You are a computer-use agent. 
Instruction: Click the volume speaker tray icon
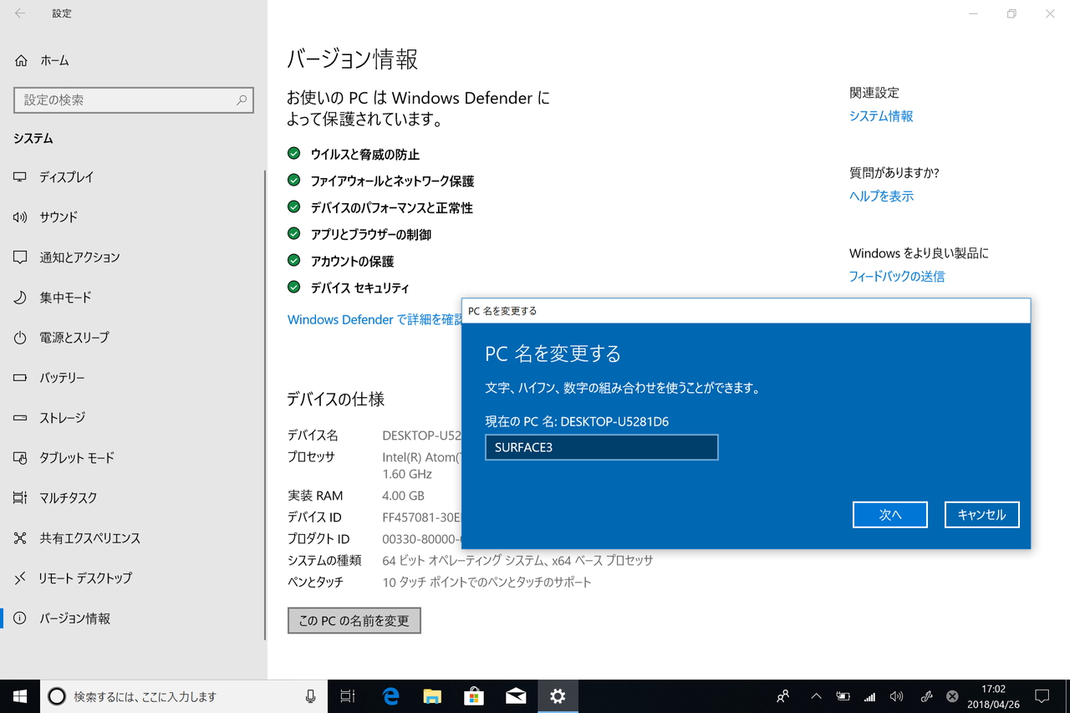click(x=897, y=696)
